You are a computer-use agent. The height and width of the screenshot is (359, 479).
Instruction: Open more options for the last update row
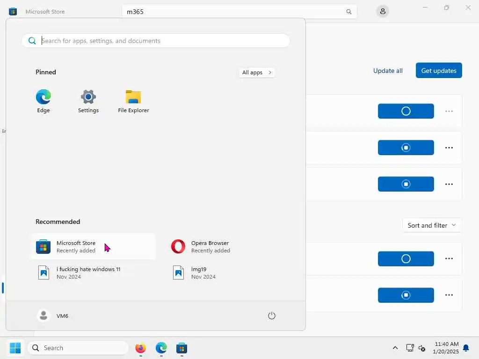pyautogui.click(x=449, y=295)
